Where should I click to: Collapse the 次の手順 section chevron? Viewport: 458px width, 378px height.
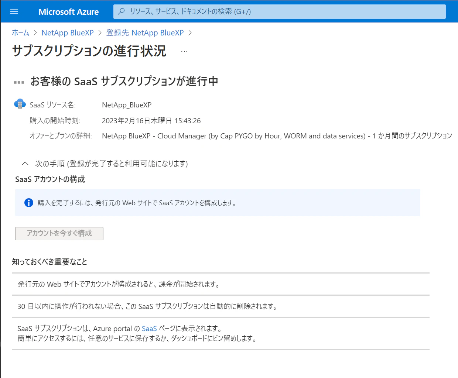coord(25,163)
